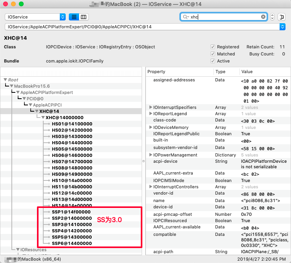Viewport: 291px width, 263px height.
Task: Click the magnifier search options icon
Action: (x=186, y=17)
